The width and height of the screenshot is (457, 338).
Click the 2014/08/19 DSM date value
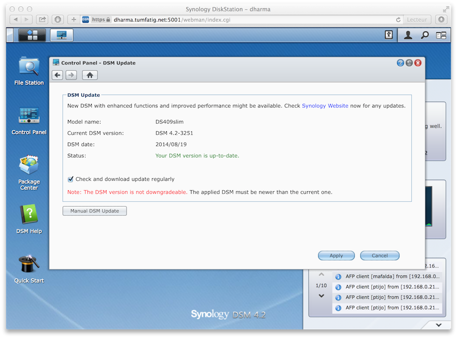[171, 144]
